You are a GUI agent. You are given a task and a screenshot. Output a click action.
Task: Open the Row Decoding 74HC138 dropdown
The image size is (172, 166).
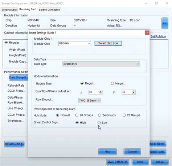click(90, 100)
